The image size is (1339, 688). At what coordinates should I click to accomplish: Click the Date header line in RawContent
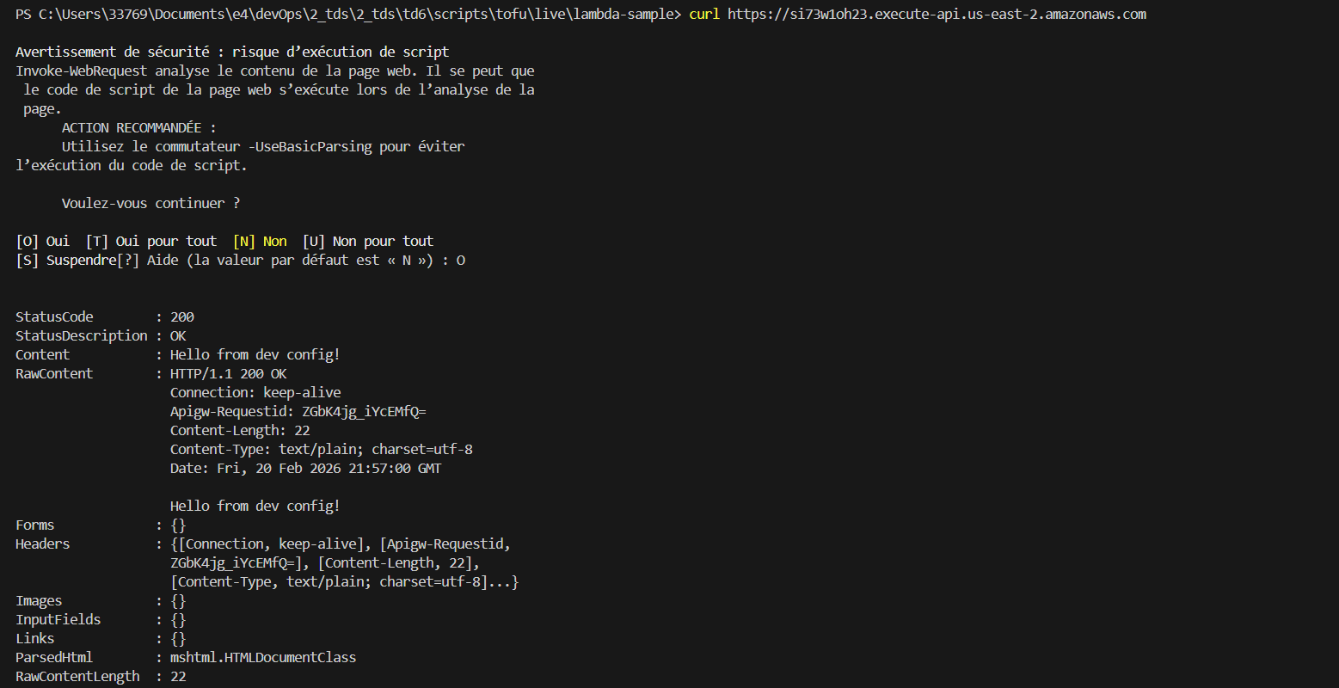[305, 469]
